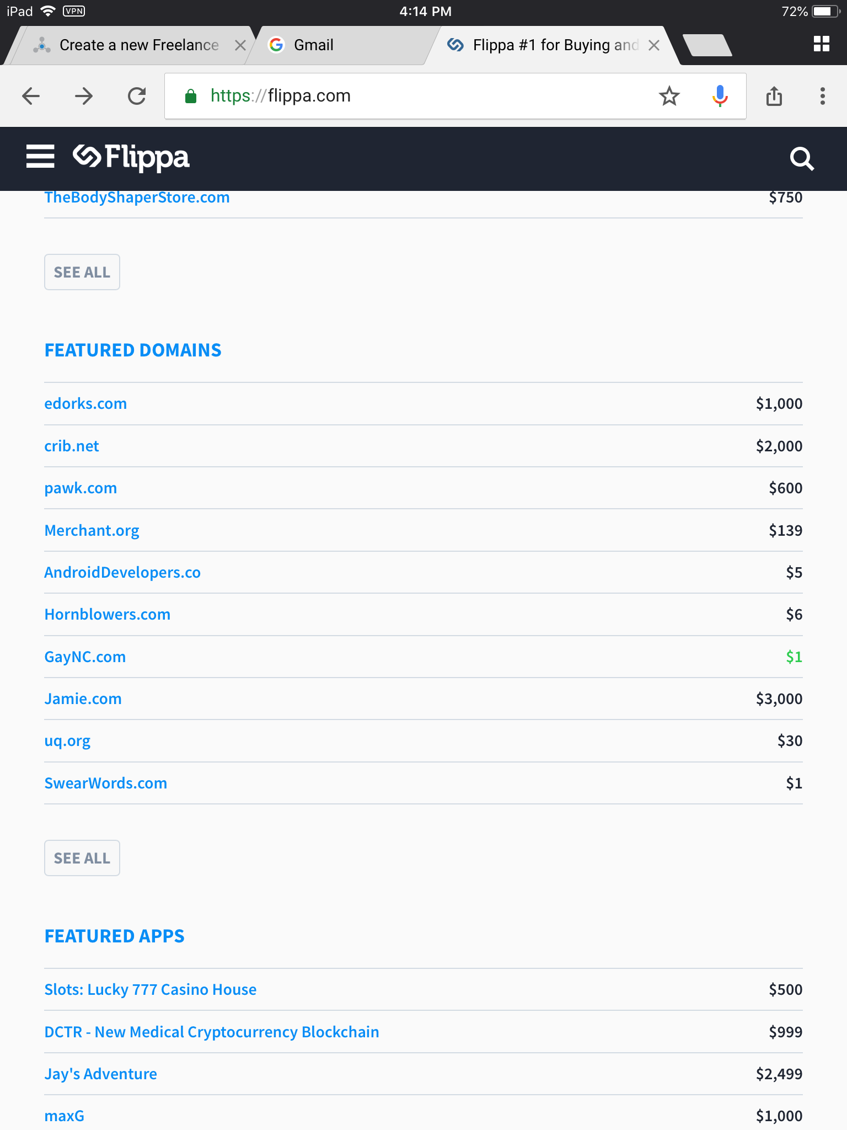Tap the Flippa search magnifier icon

pyautogui.click(x=801, y=159)
